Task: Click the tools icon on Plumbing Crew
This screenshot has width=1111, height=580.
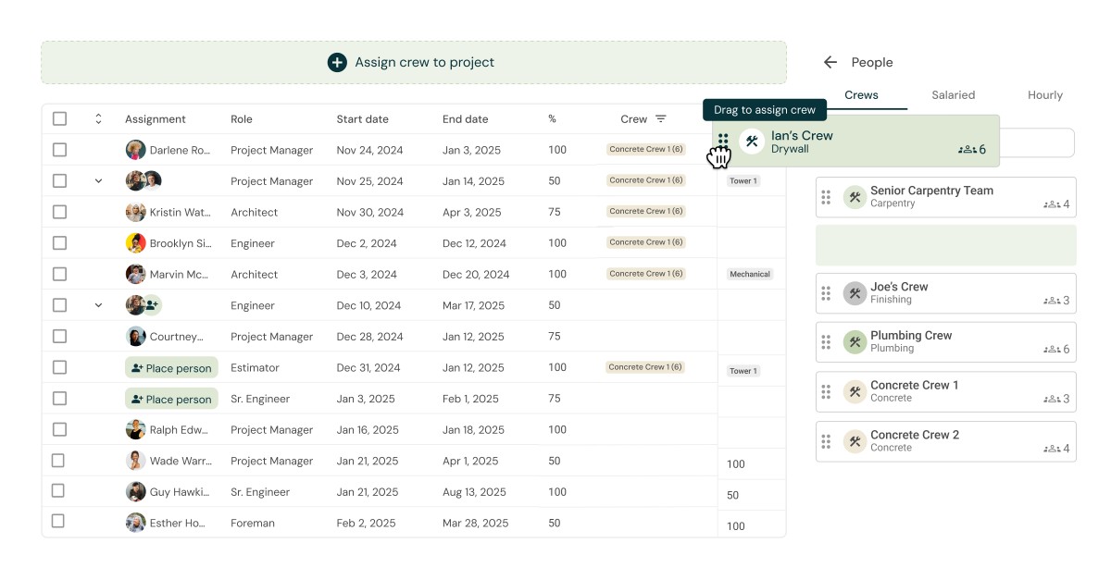Action: tap(855, 342)
